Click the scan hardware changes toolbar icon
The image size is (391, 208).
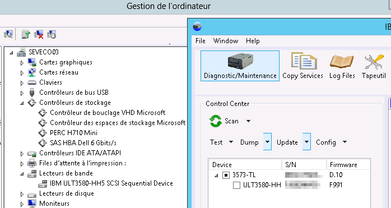coord(8,34)
